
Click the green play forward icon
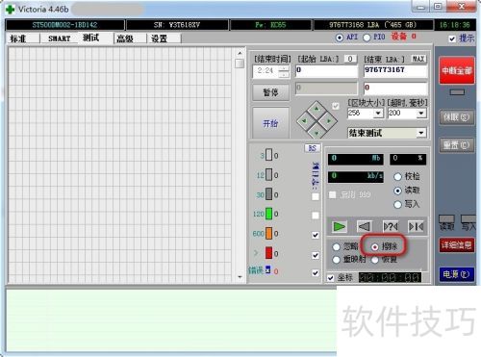point(339,227)
